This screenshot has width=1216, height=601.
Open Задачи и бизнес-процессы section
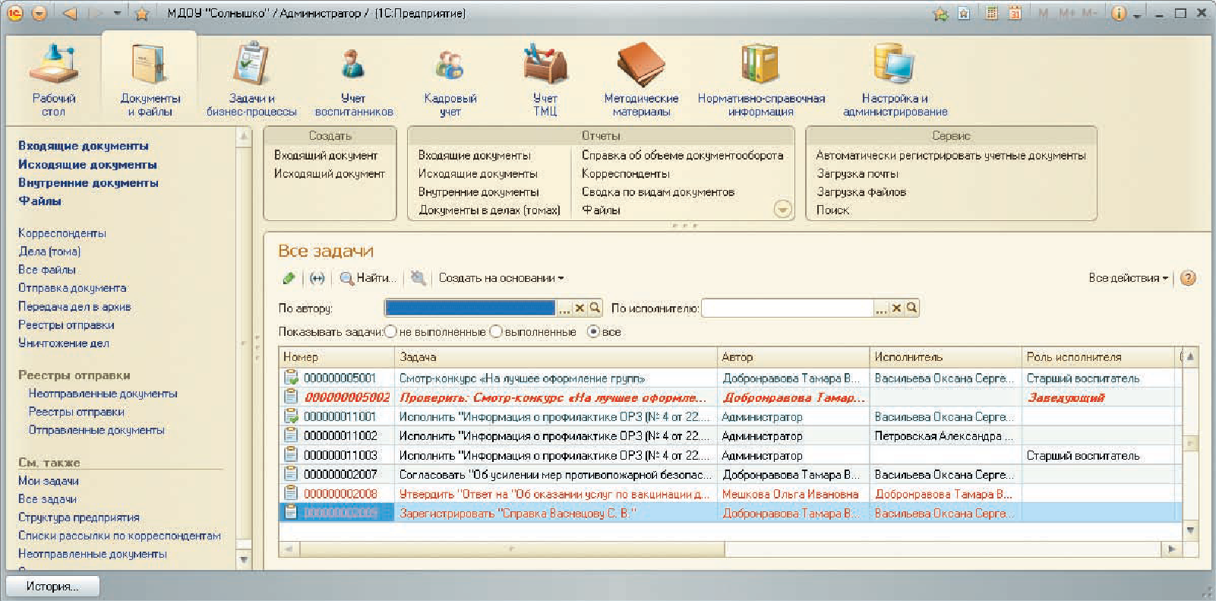coord(251,80)
